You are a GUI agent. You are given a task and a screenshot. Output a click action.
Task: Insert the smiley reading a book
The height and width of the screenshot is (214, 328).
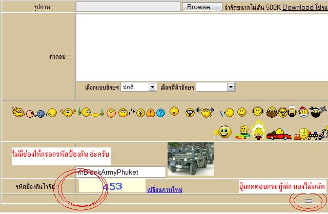coord(272,112)
